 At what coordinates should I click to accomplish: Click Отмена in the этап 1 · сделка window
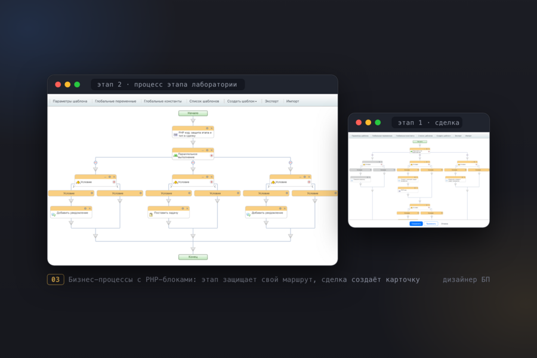pos(445,224)
